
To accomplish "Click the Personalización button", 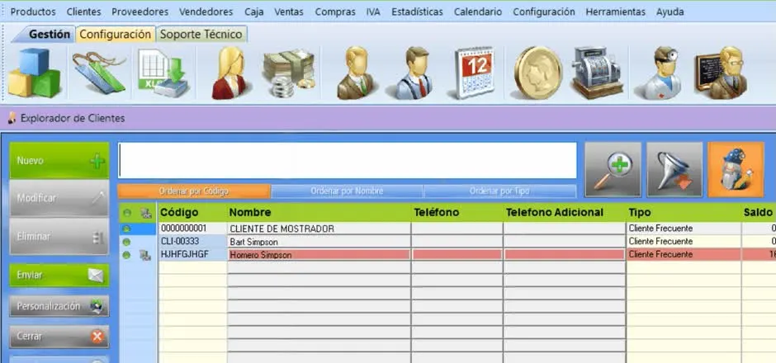I will [59, 306].
